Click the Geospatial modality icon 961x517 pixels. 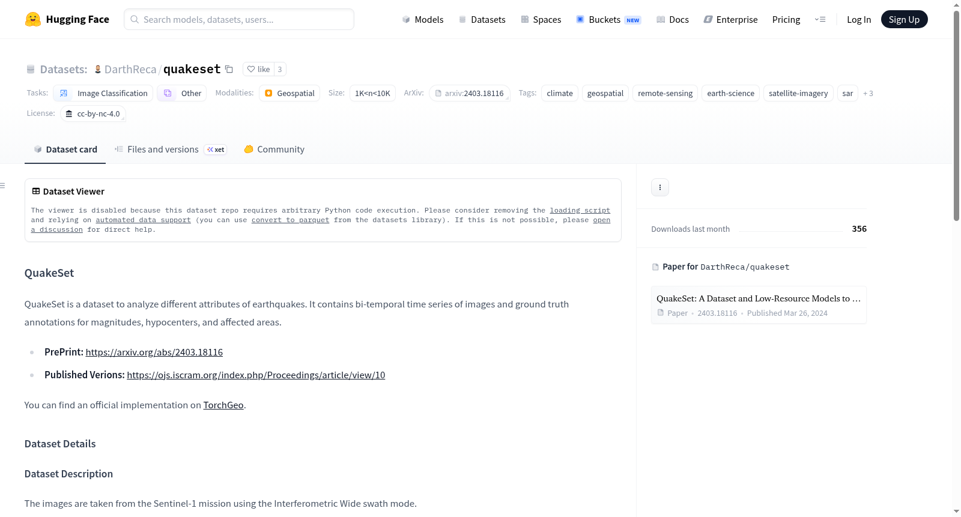[x=268, y=93]
